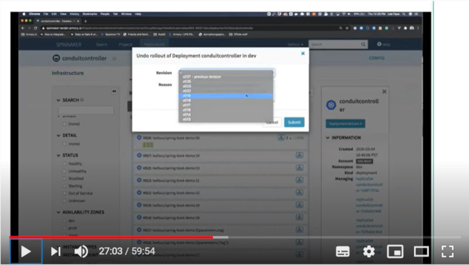Open the CONFIG link
469x265 pixels.
pyautogui.click(x=376, y=58)
